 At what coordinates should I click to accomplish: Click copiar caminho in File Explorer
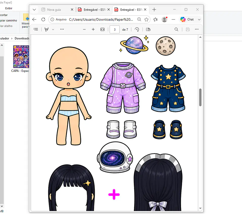tap(9, 20)
